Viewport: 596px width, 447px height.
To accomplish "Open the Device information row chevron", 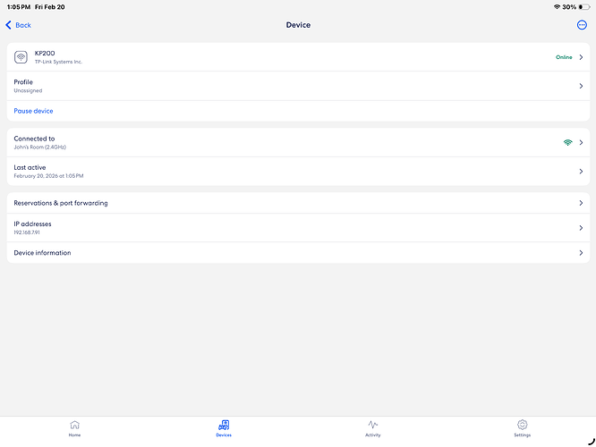I will click(x=581, y=252).
